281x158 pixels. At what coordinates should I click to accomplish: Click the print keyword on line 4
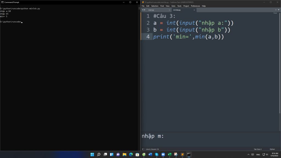(x=161, y=37)
